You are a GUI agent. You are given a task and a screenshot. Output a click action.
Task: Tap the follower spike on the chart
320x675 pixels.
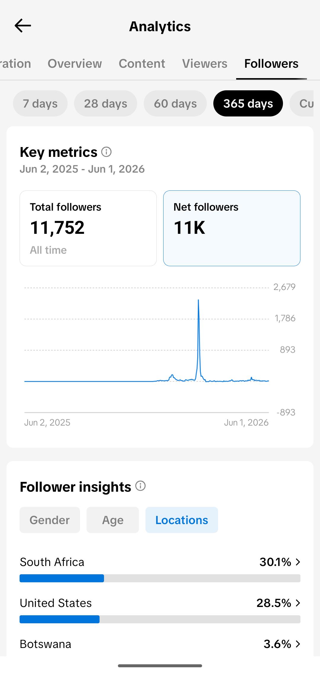(199, 339)
